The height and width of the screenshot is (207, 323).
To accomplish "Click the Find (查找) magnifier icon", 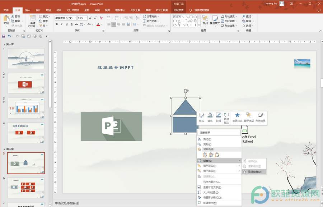I will coord(244,16).
